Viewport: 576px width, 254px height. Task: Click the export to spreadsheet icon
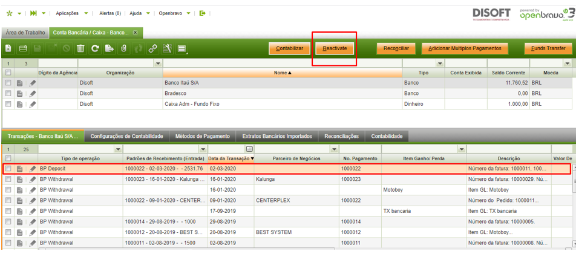coord(110,48)
